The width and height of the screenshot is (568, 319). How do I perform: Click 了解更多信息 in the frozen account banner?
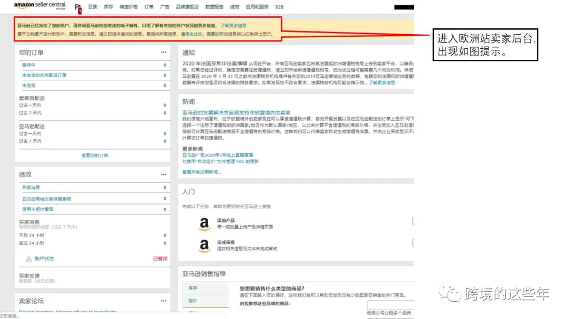point(234,26)
